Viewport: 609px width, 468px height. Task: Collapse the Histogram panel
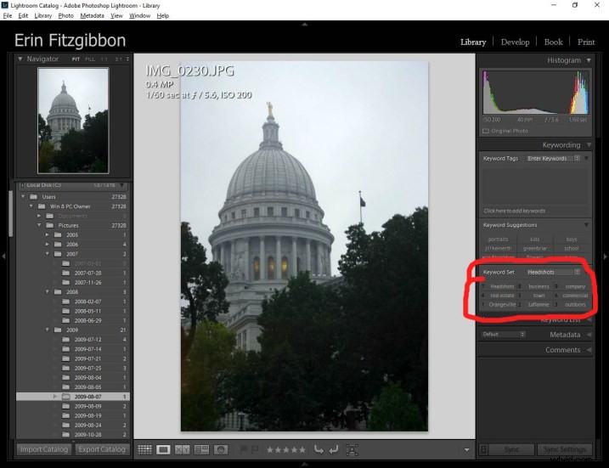point(589,60)
